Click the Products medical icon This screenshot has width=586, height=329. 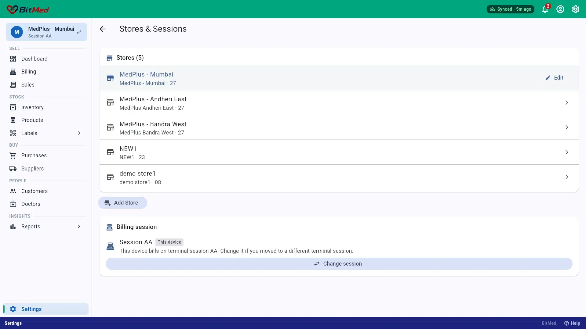[x=13, y=120]
